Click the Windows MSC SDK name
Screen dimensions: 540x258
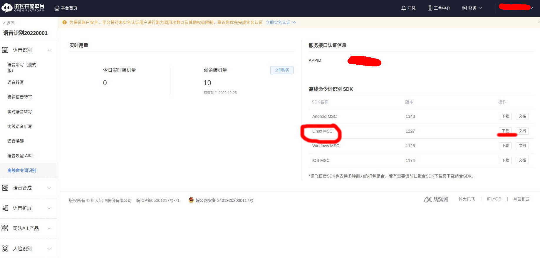click(x=326, y=146)
